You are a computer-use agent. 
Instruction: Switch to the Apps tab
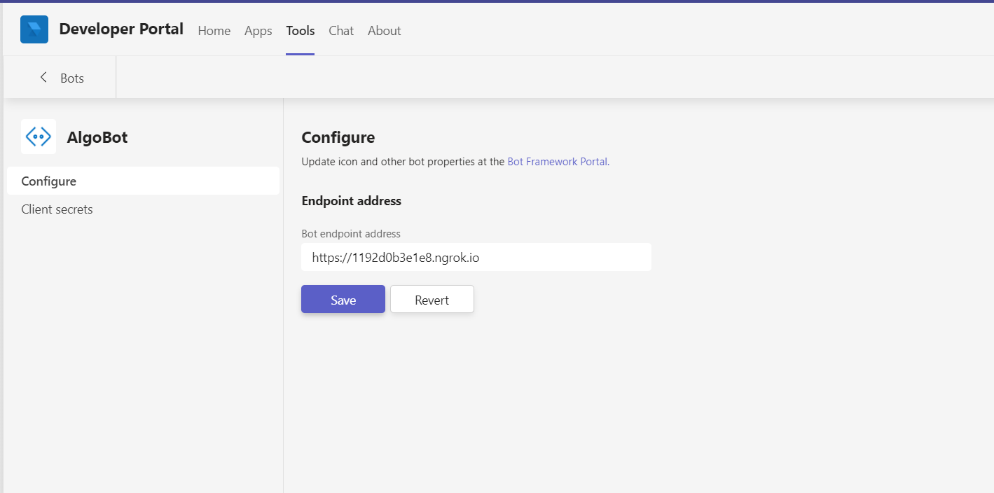point(258,31)
